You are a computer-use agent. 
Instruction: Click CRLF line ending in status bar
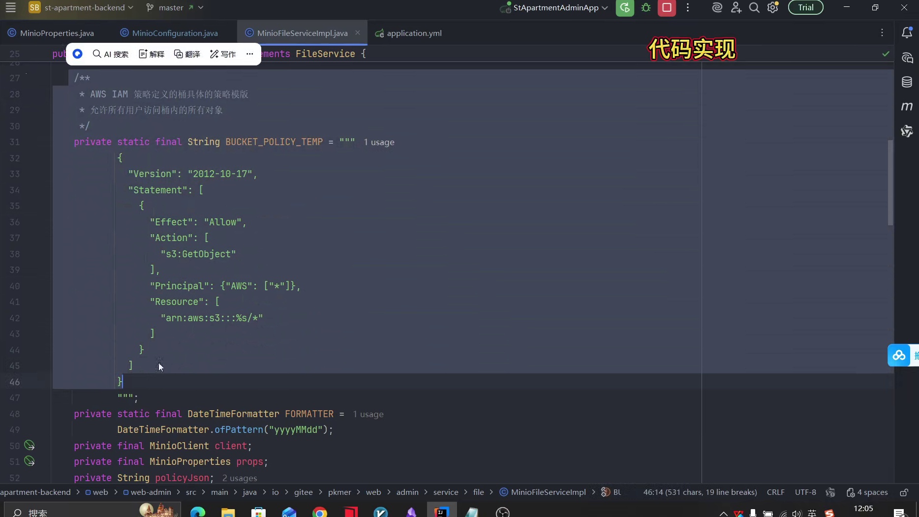[x=775, y=492]
